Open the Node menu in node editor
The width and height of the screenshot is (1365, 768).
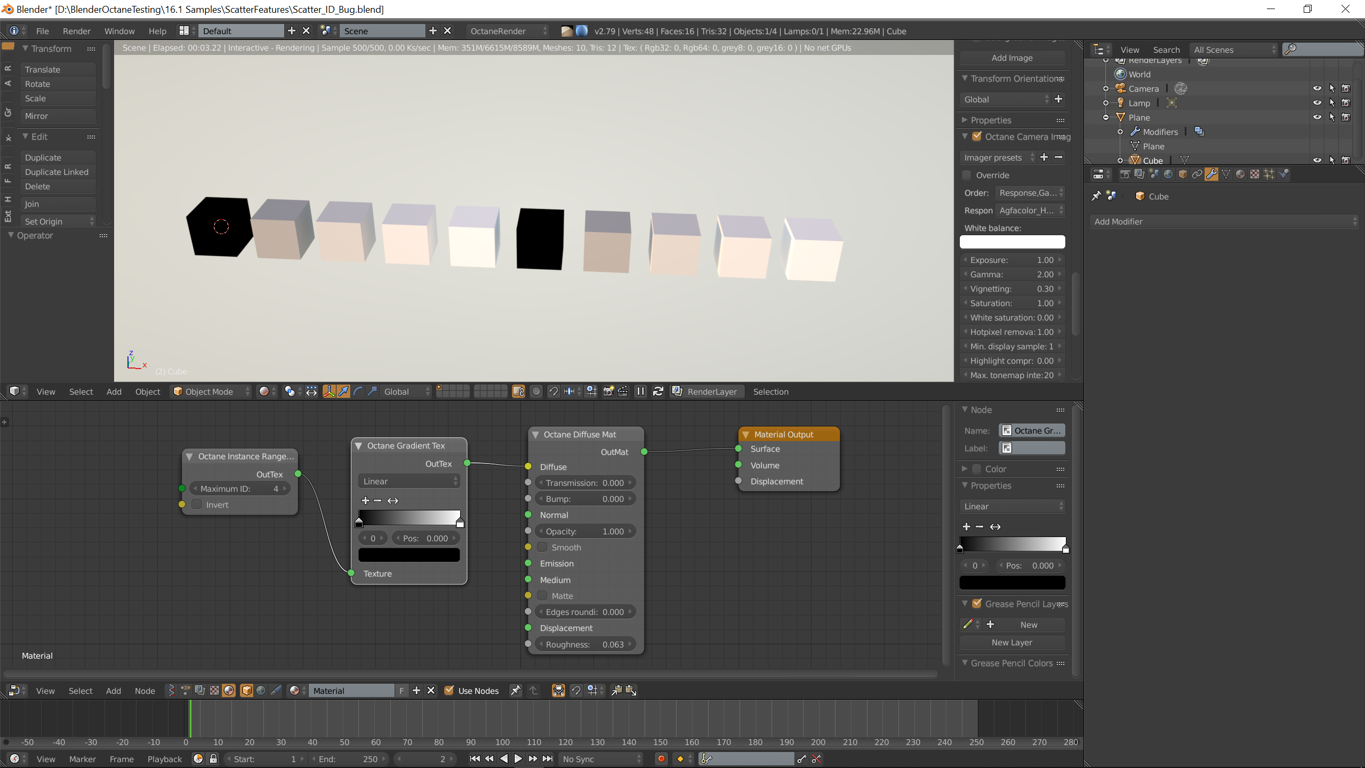144,691
